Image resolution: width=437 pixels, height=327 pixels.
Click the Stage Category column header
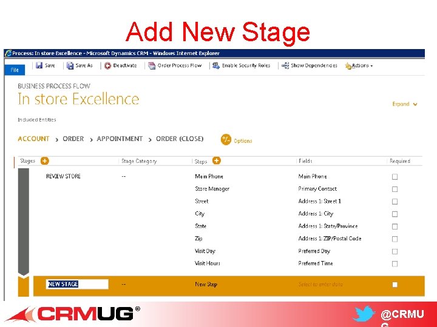coord(139,161)
